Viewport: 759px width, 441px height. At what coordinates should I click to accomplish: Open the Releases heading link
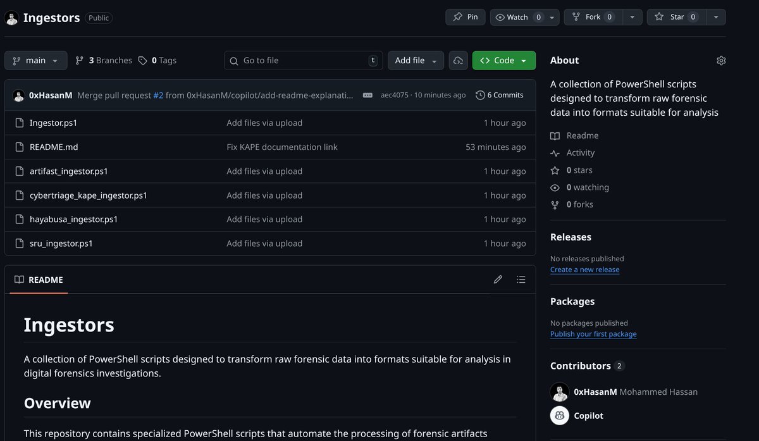(x=571, y=237)
